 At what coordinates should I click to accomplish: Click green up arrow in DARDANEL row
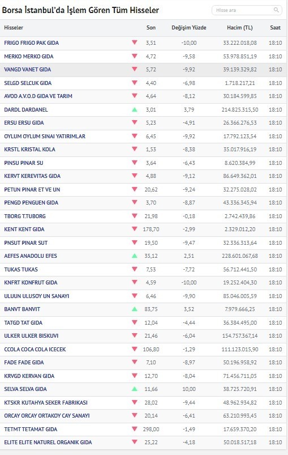(x=135, y=110)
